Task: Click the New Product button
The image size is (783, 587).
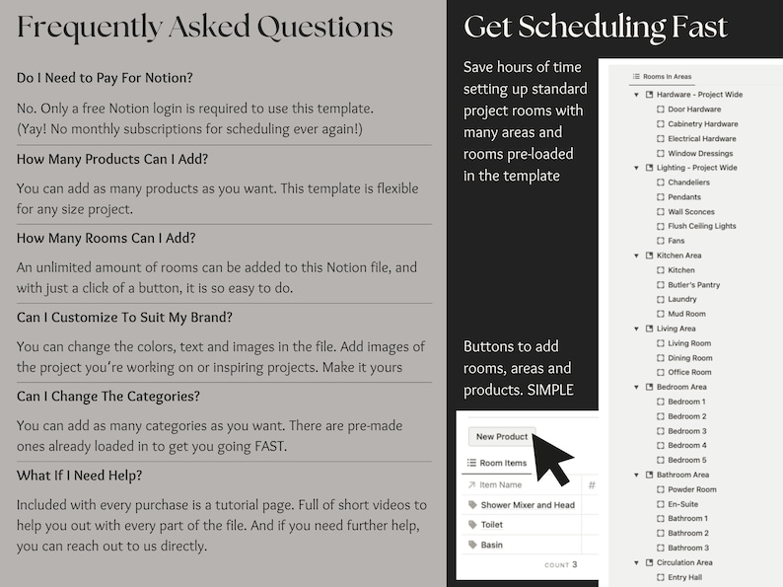Action: click(501, 437)
